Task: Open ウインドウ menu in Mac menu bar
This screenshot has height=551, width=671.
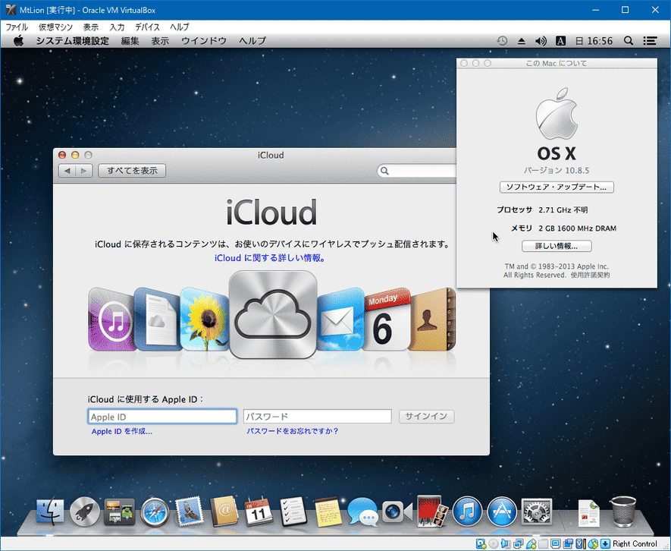Action: pyautogui.click(x=204, y=41)
